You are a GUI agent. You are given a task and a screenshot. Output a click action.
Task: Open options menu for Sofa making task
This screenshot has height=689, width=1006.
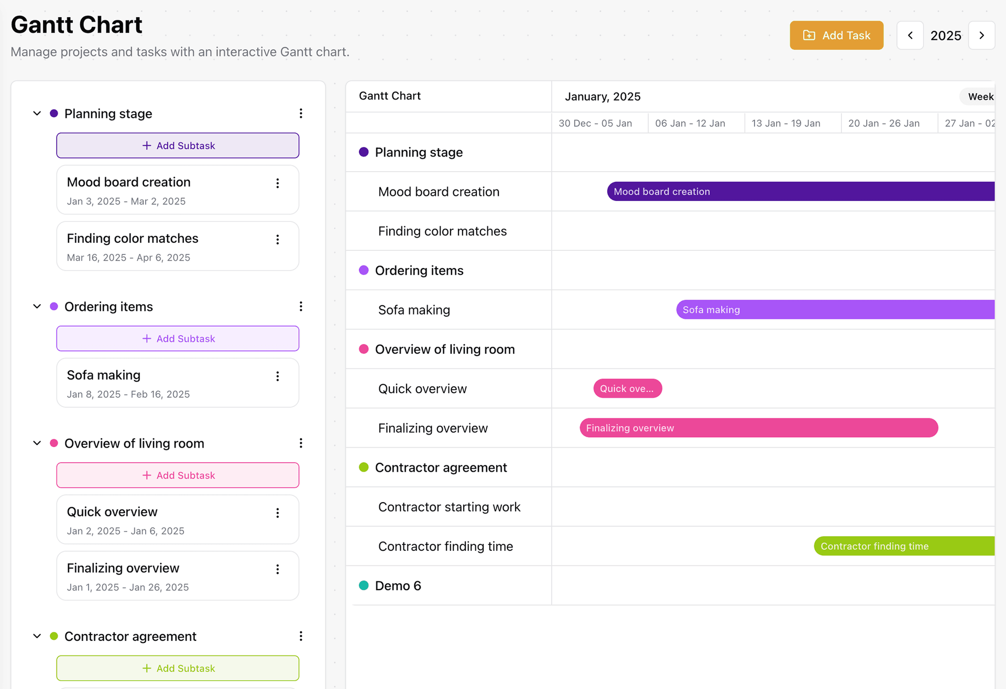coord(278,376)
